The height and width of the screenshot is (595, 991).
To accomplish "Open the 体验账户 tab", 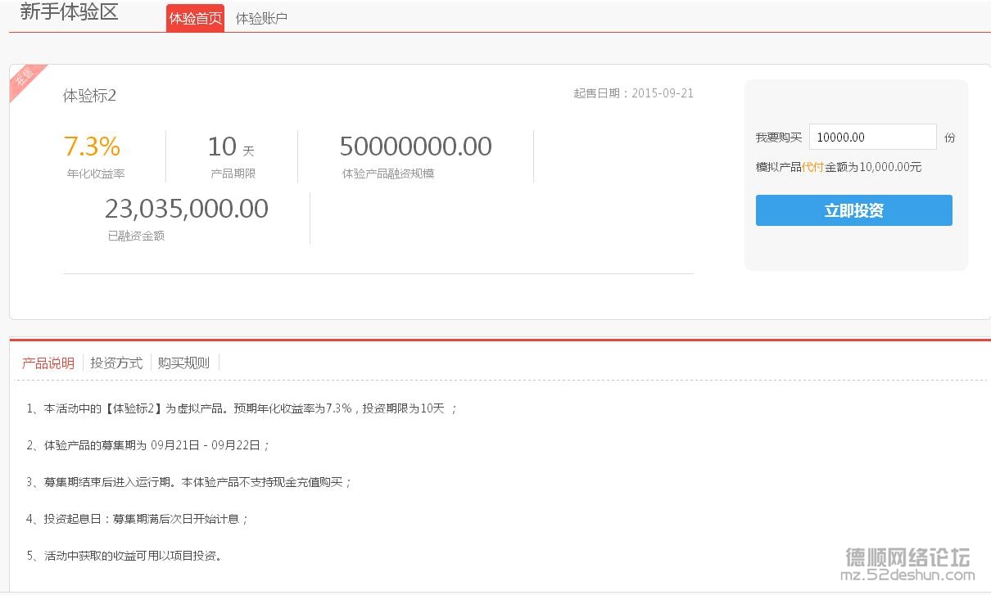I will [261, 18].
